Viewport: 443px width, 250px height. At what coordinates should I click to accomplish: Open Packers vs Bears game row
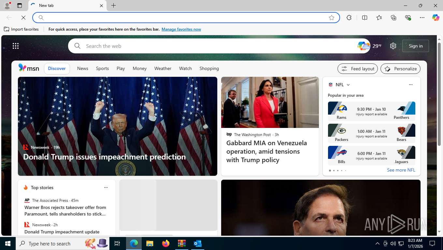tap(371, 133)
